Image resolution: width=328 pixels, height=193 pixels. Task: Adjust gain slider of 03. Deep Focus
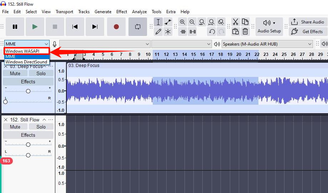[28, 91]
